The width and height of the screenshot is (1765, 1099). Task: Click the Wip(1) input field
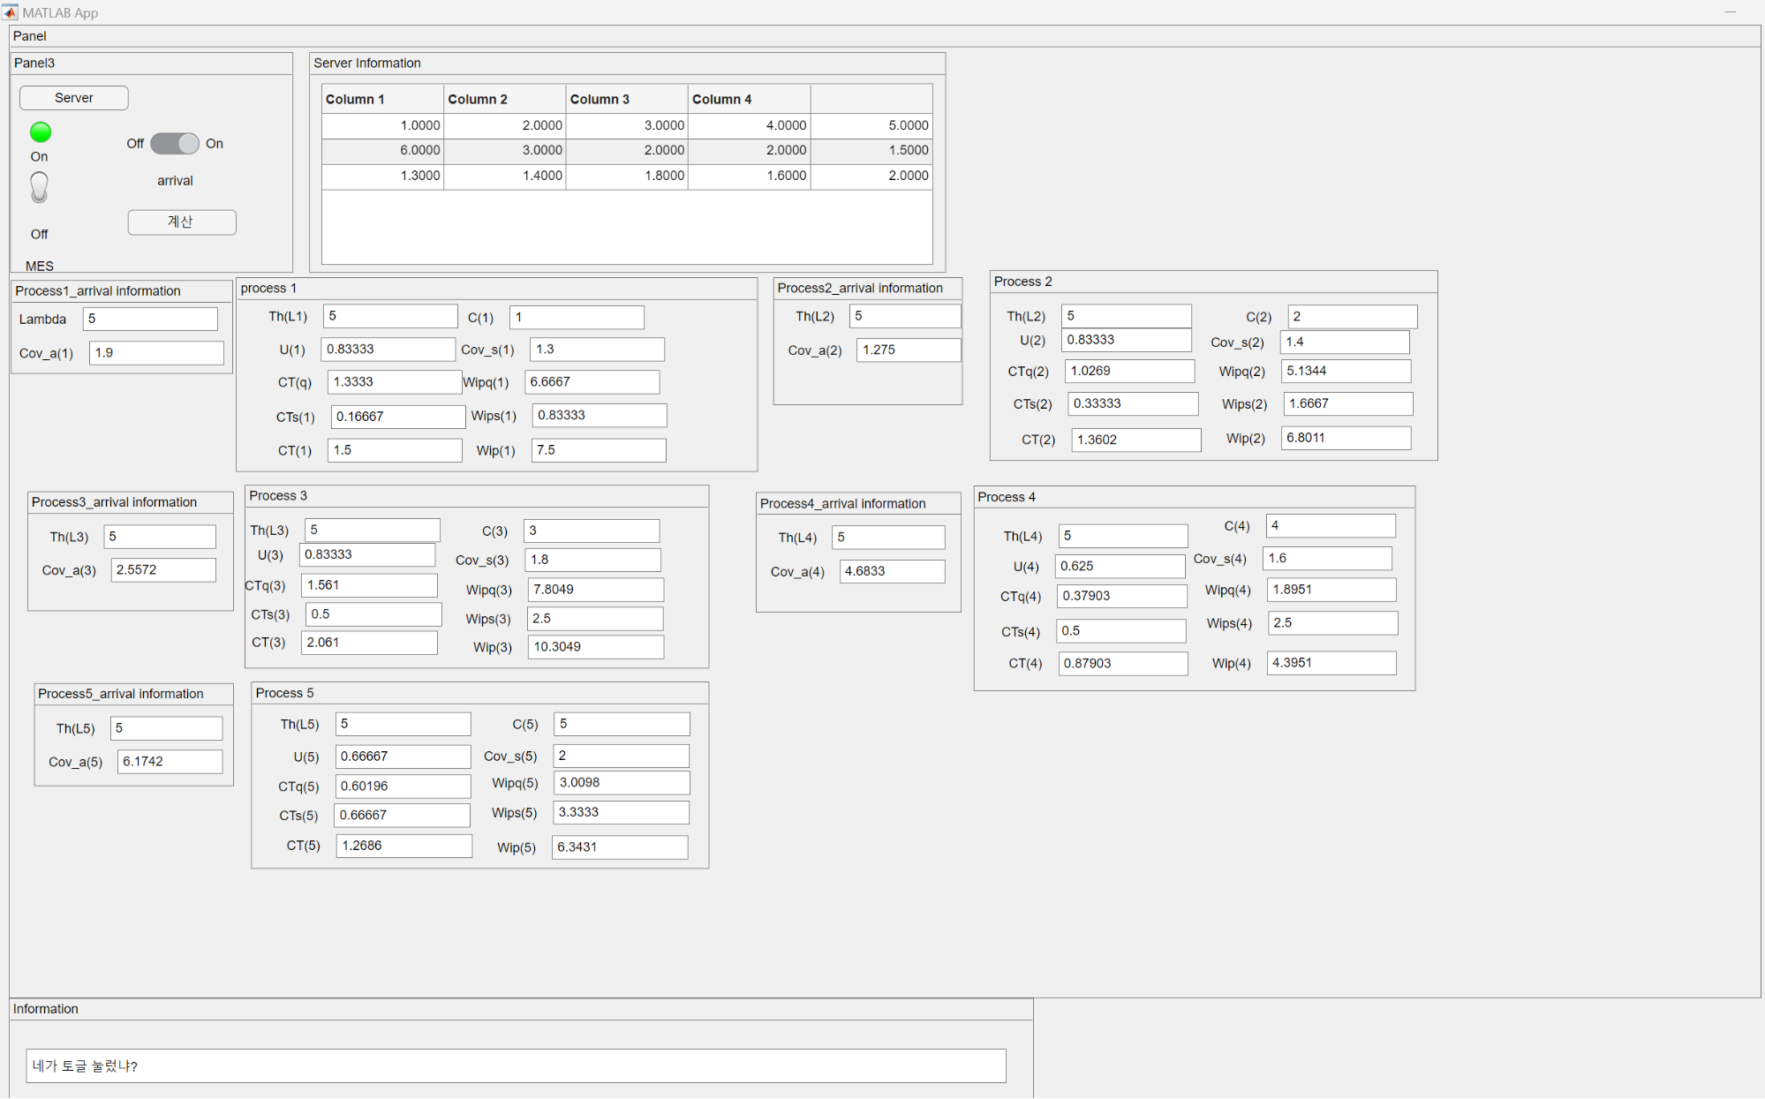[599, 450]
